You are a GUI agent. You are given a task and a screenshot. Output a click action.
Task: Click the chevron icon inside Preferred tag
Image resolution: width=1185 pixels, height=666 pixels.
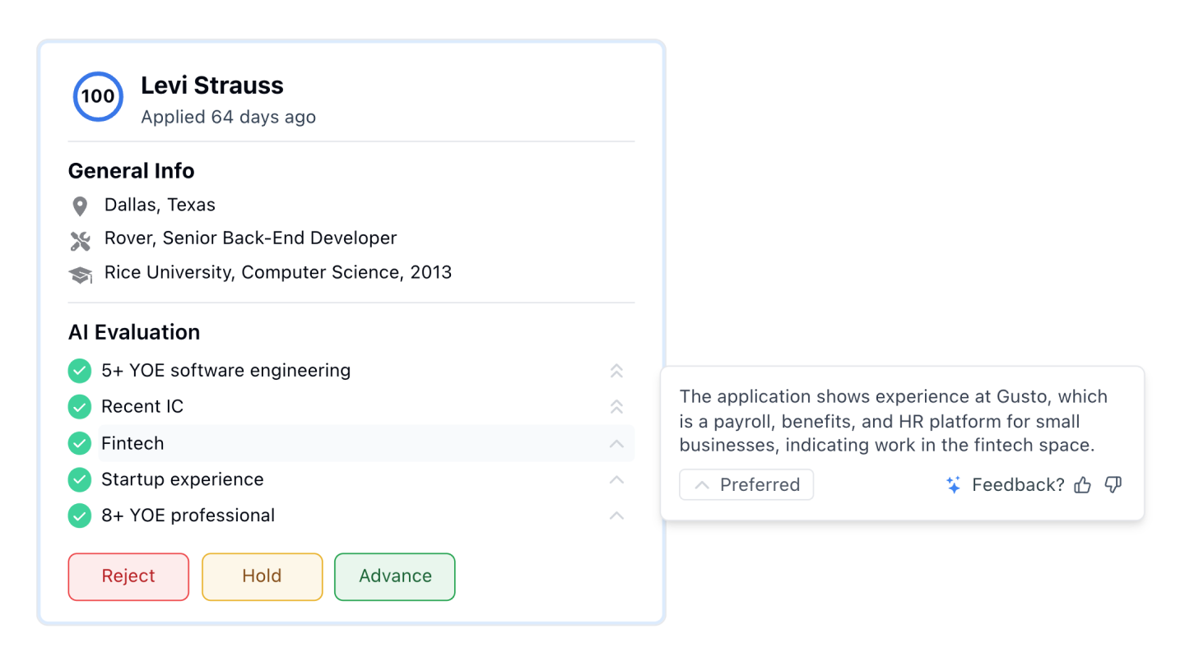[x=702, y=485]
